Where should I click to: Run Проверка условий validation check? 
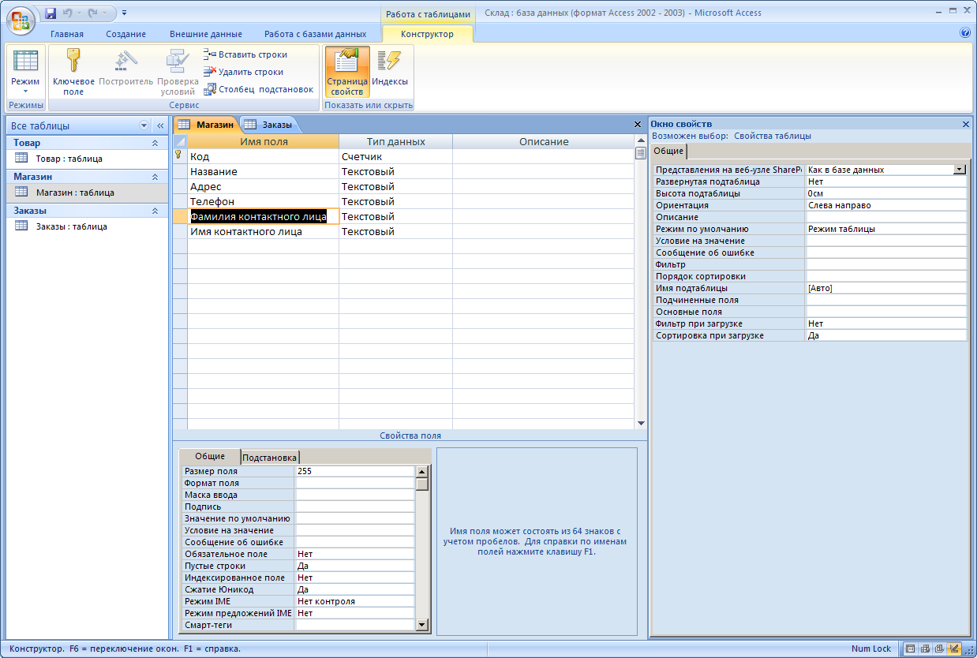178,72
